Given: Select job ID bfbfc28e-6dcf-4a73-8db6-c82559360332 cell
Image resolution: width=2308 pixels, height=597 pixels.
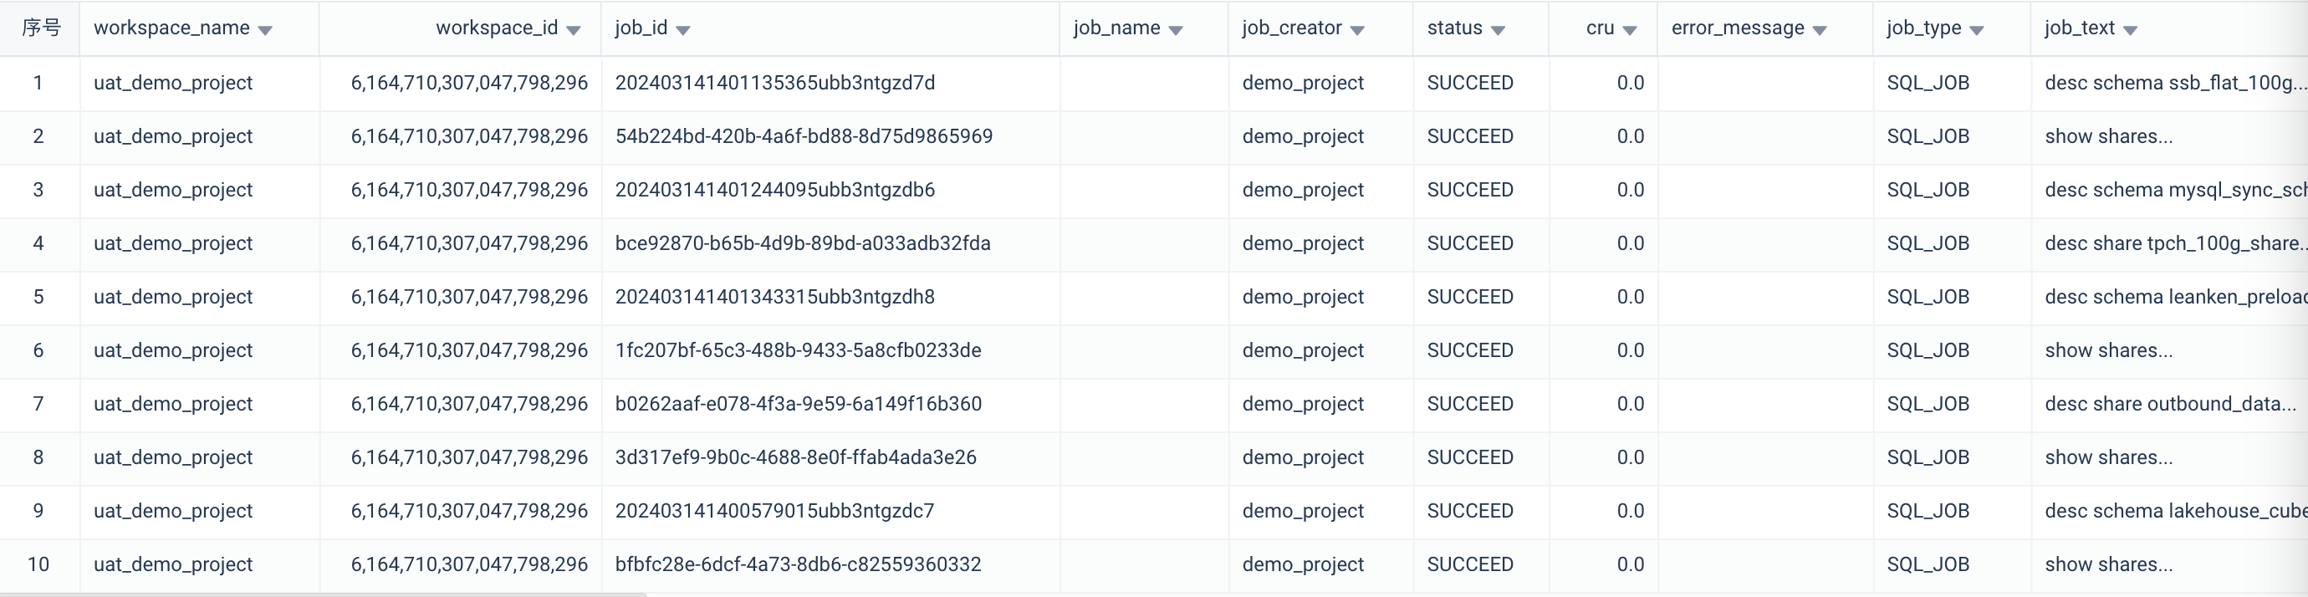Looking at the screenshot, I should (798, 564).
